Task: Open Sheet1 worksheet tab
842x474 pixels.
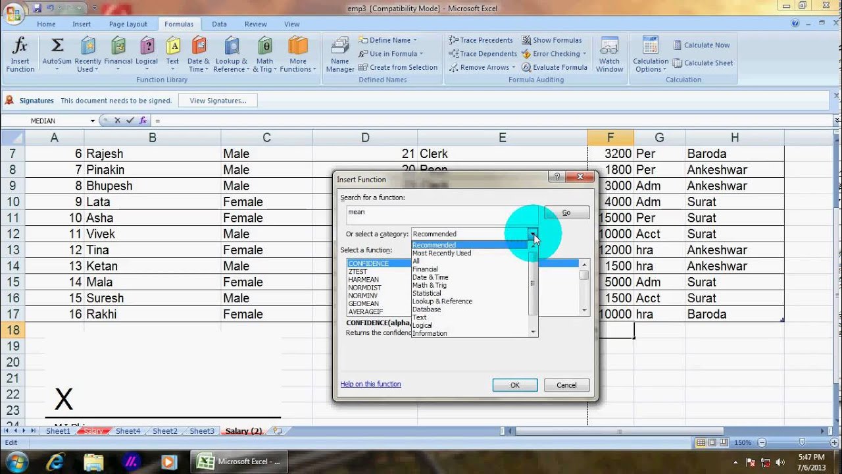Action: (x=58, y=431)
